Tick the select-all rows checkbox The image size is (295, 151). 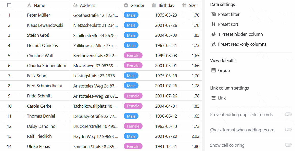coord(9,5)
